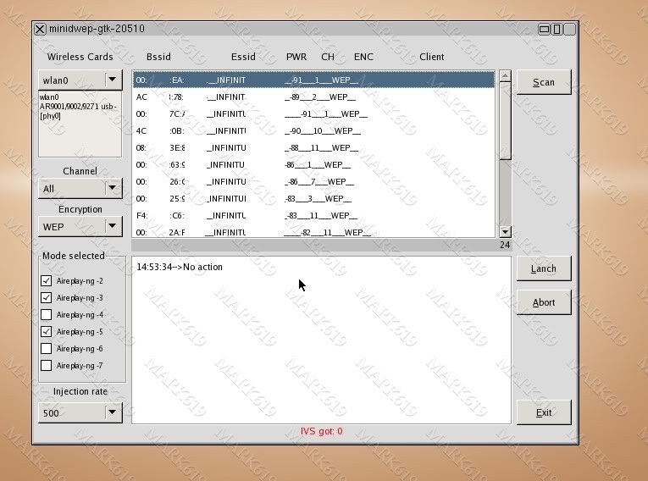Select network row with PWR -91 channel 1 WEP highlighted
Viewport: 648px width, 481px height.
coord(313,80)
